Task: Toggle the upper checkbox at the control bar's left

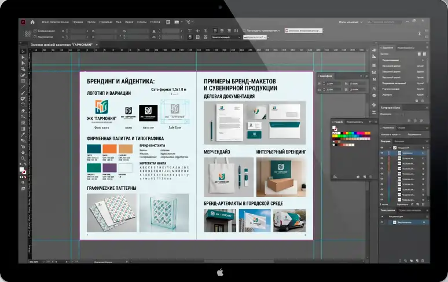Action: point(35,31)
